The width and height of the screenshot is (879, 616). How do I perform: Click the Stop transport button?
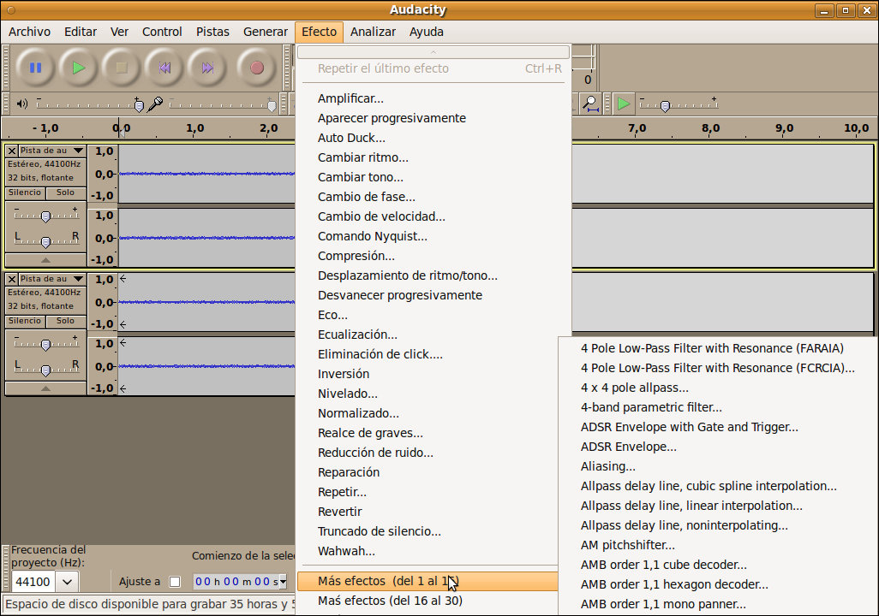coord(121,68)
